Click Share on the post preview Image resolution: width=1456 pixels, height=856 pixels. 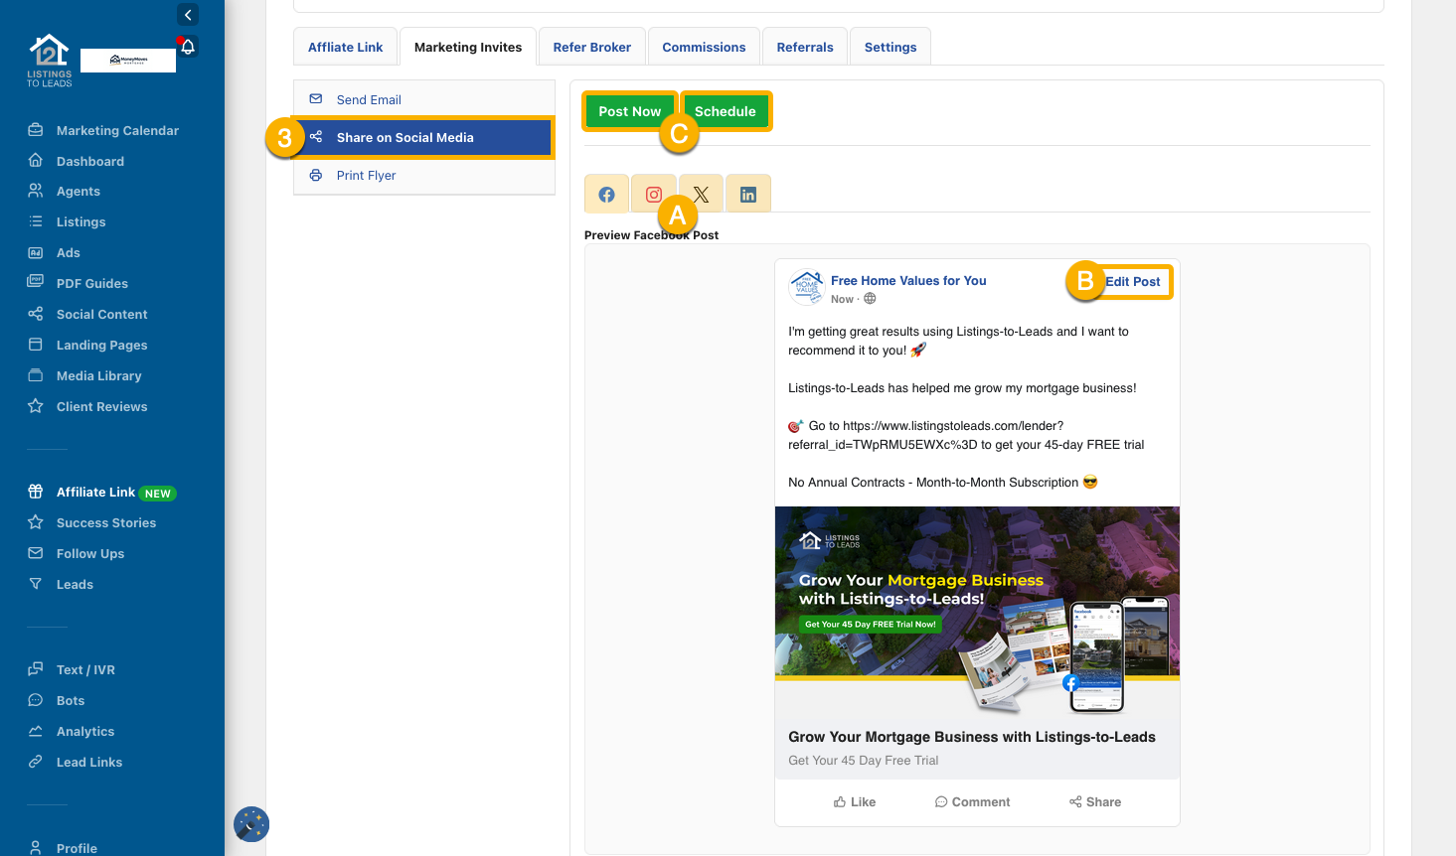click(1095, 802)
